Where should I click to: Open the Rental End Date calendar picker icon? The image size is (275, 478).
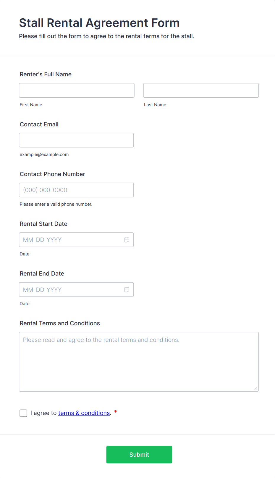(127, 289)
